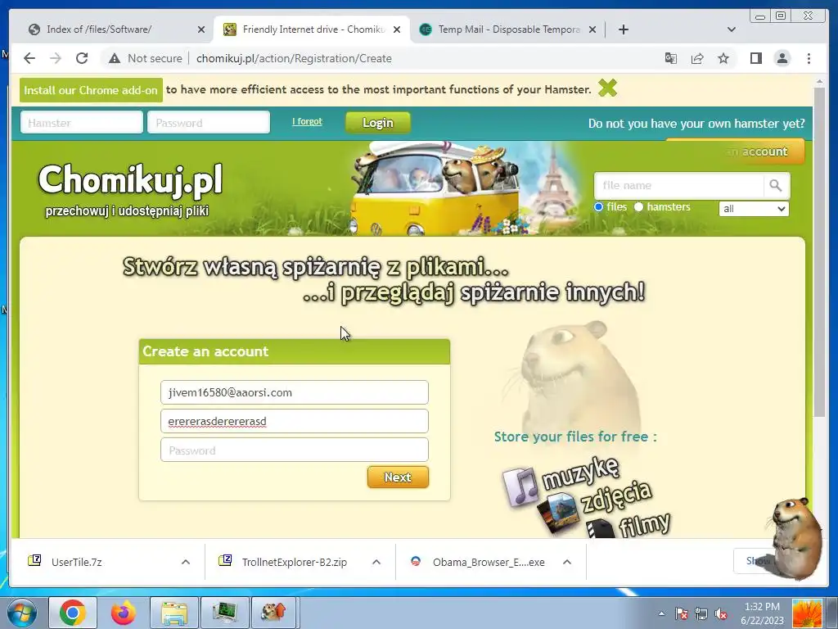
Task: Click the I forgot link
Action: point(308,121)
